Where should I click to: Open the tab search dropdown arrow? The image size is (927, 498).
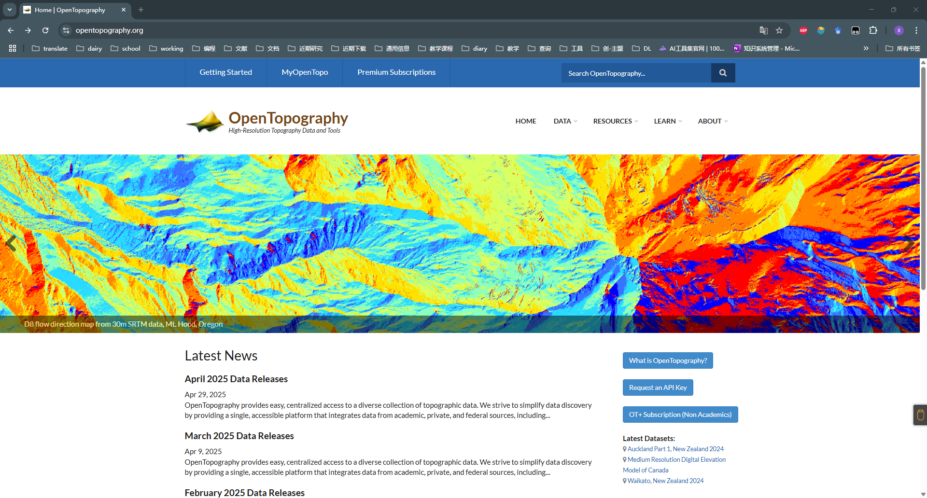[x=9, y=10]
